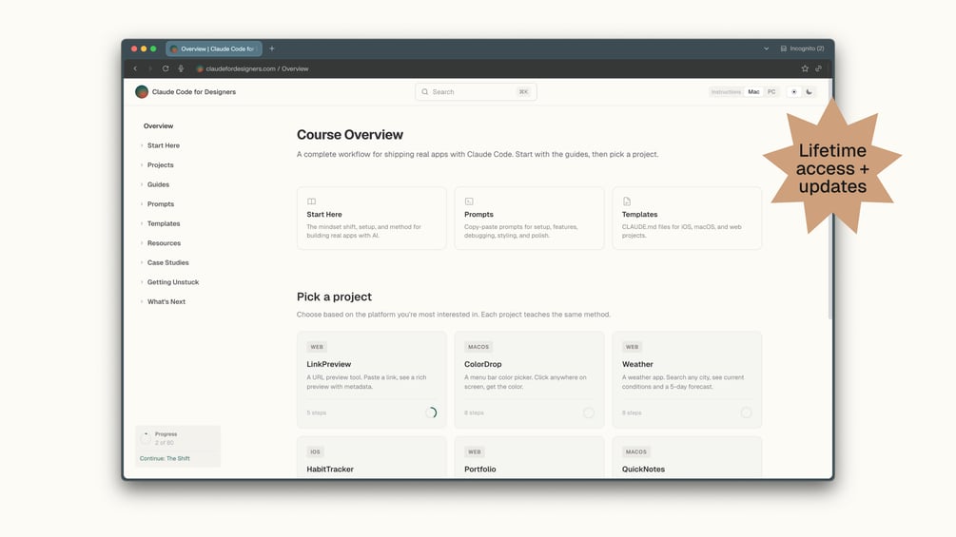Expand Getting Unstuck sidebar section
Viewport: 956px width, 537px height.
(x=172, y=282)
